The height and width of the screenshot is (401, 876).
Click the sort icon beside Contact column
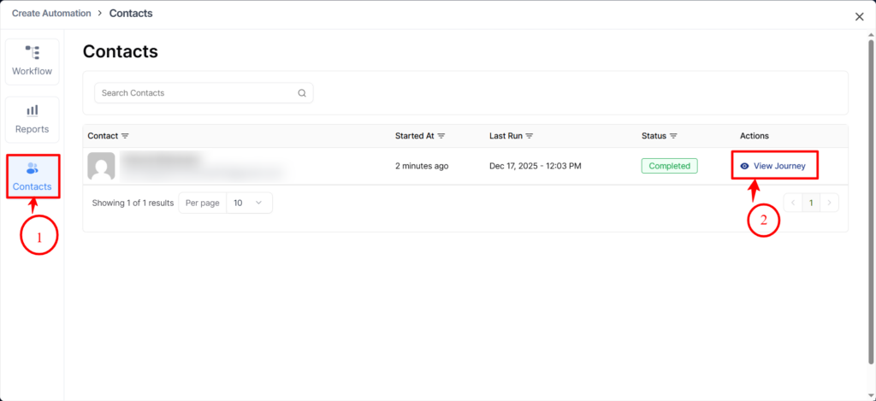coord(125,136)
